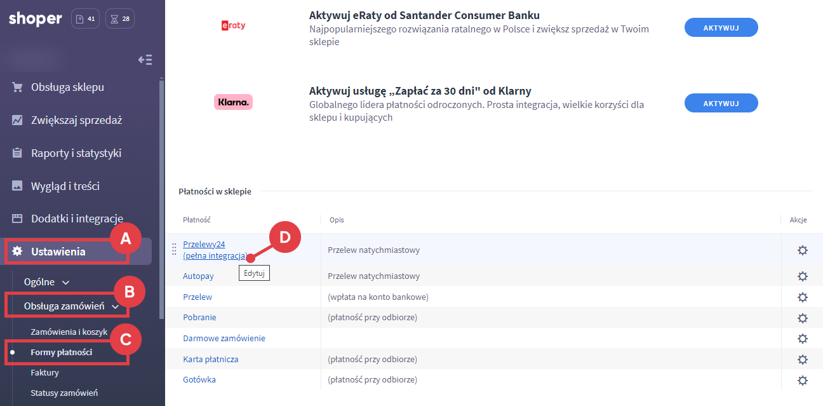Viewport: 823px width, 406px height.
Task: Open Karta płatnicza payment link
Action: click(211, 359)
